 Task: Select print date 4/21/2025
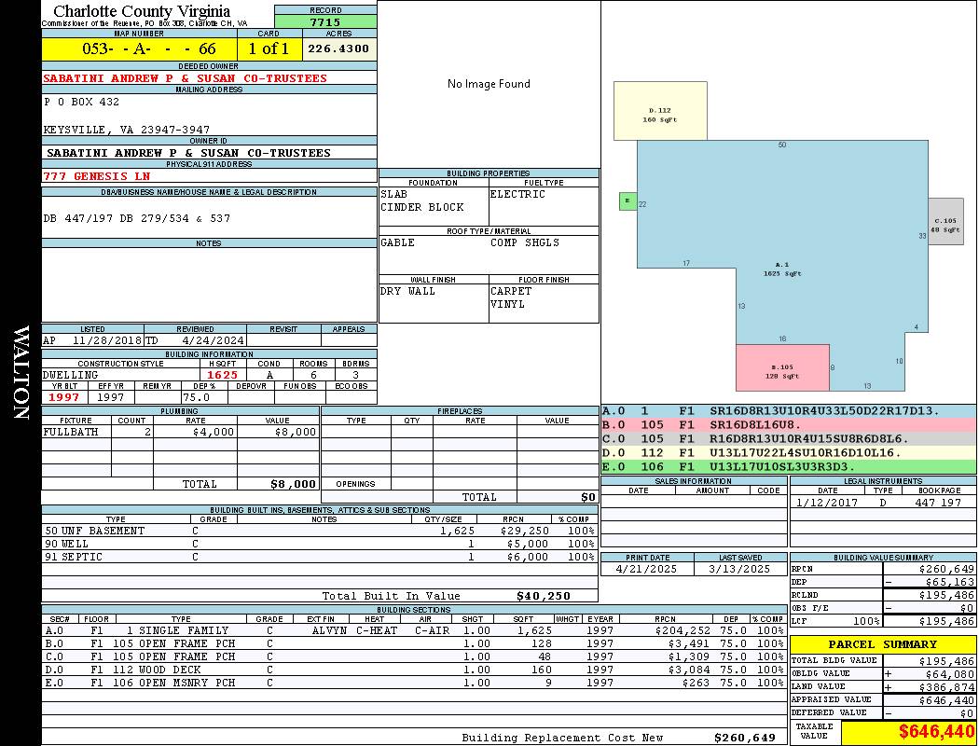646,570
